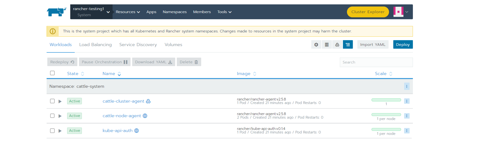
Task: Check the cattle-node-agent row checkbox
Action: coord(52,116)
